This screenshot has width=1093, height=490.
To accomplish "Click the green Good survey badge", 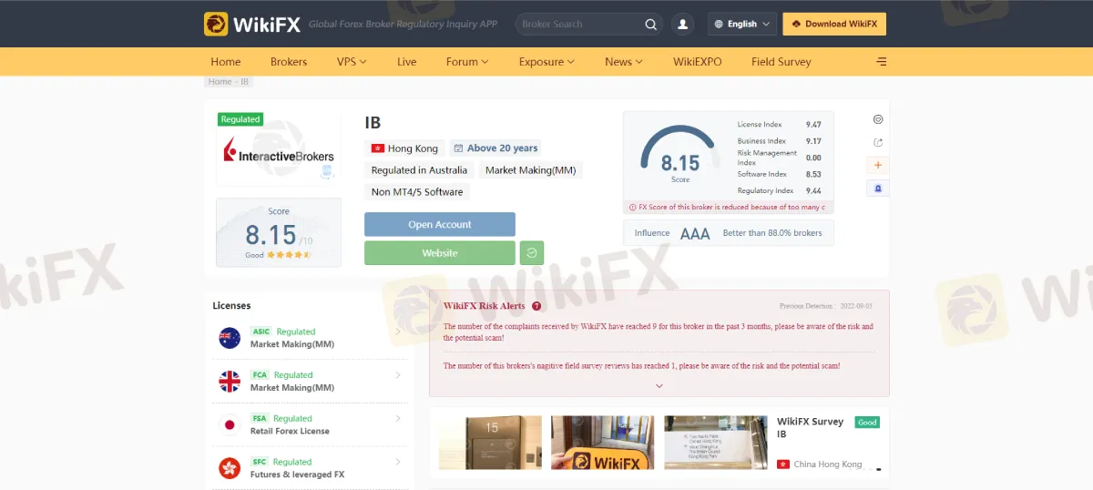I will point(867,423).
